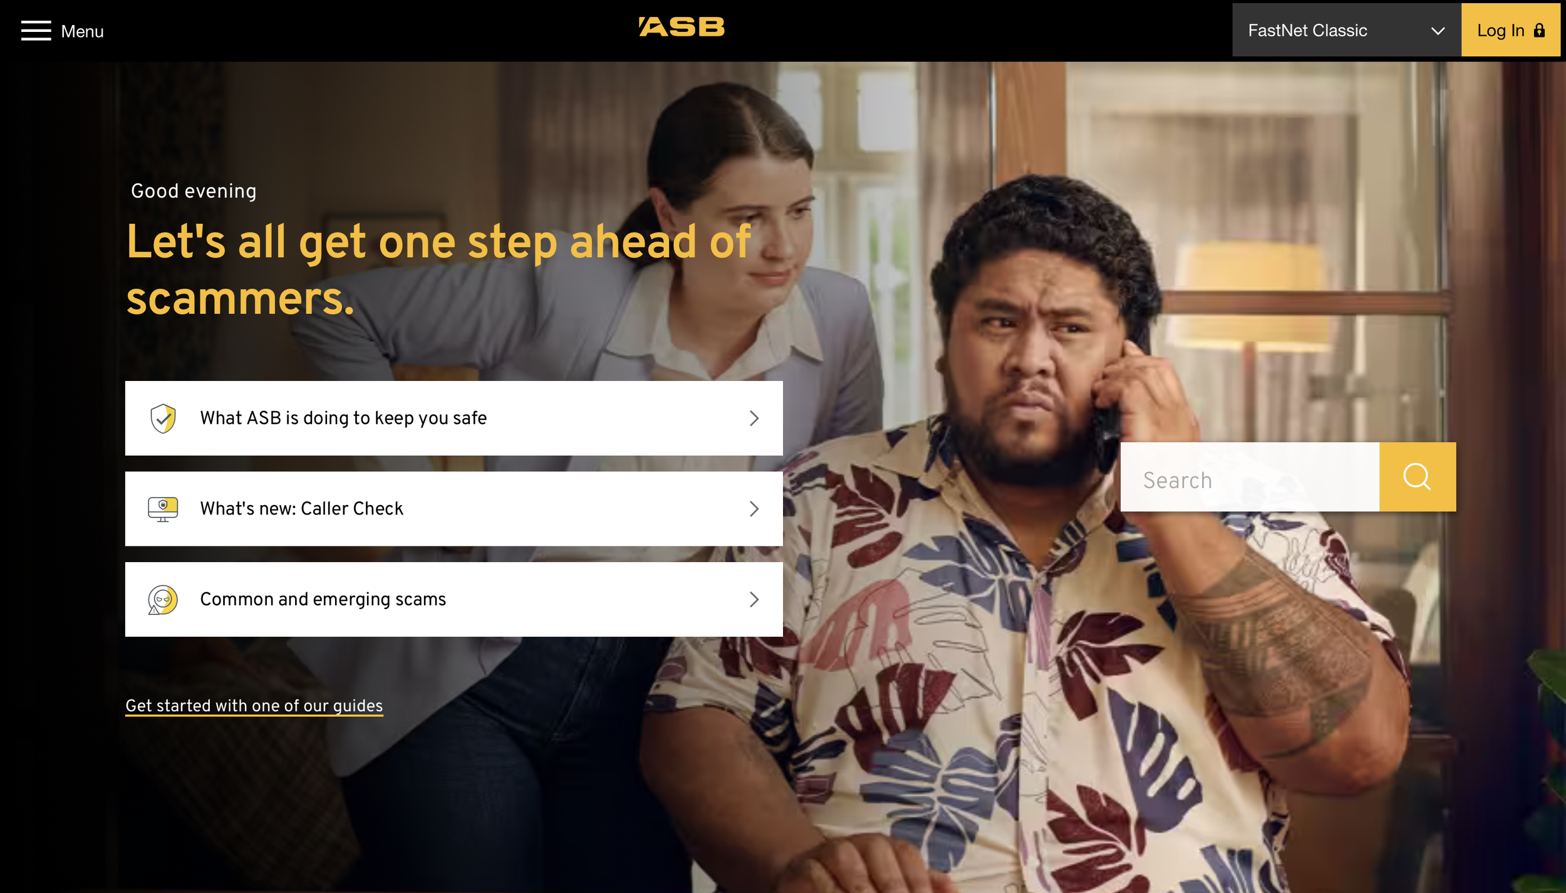
Task: Click the FastNet Classic dropdown arrow
Action: pyautogui.click(x=1438, y=31)
